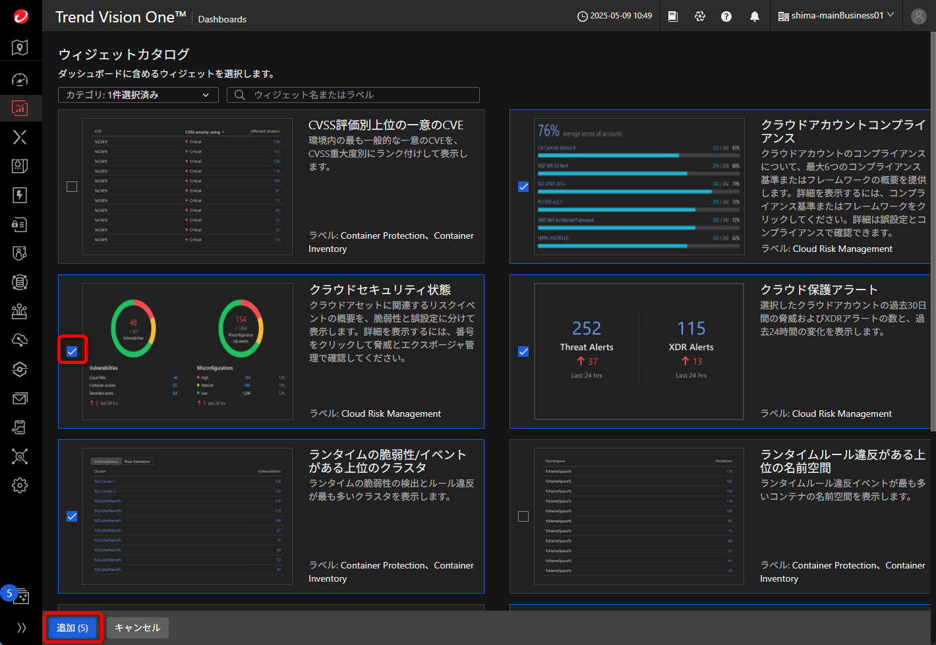Uncheck the クラウドアカウントコンプライアンス checkbox
936x645 pixels.
[523, 187]
